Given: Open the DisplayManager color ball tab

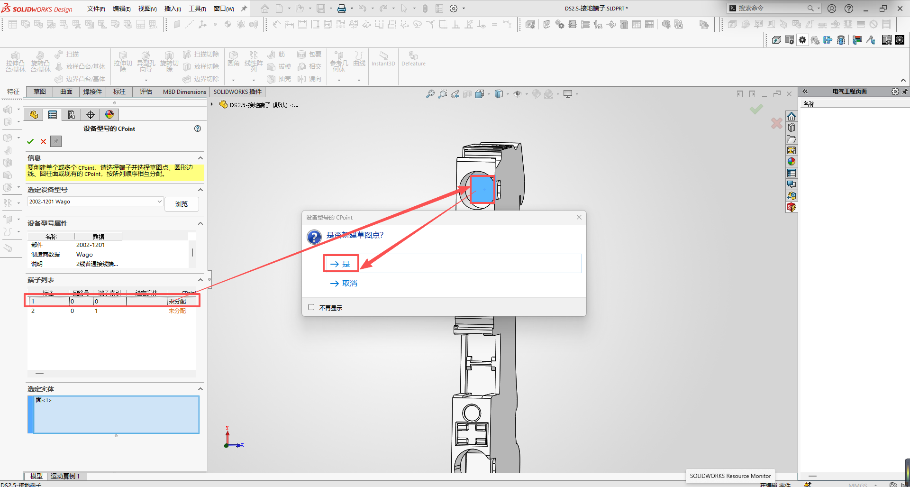Looking at the screenshot, I should (109, 115).
